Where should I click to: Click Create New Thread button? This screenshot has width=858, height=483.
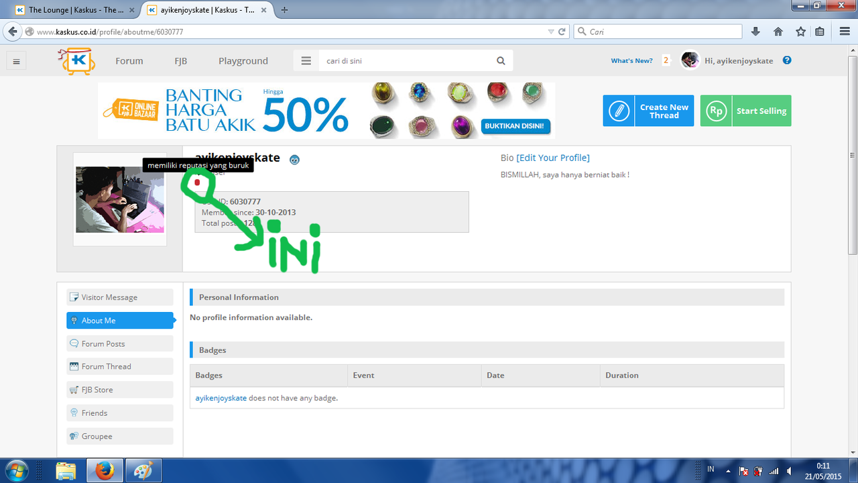coord(648,111)
